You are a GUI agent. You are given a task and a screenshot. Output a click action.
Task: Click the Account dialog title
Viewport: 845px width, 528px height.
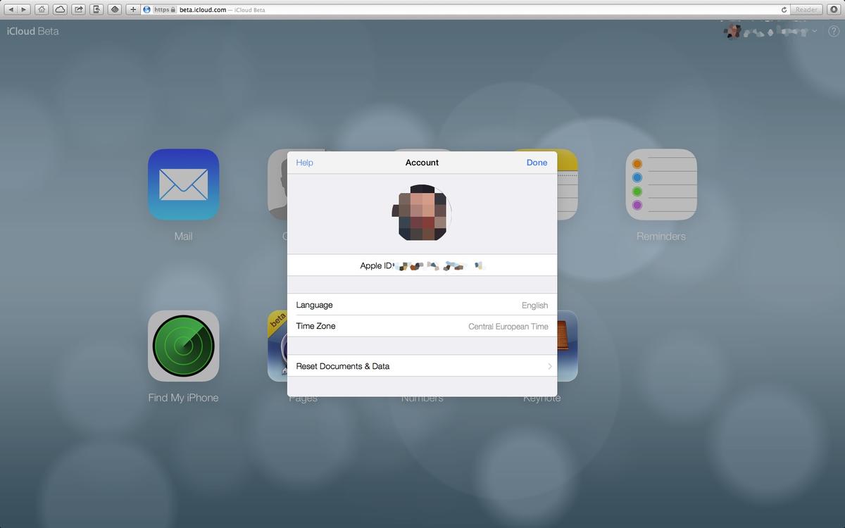422,163
